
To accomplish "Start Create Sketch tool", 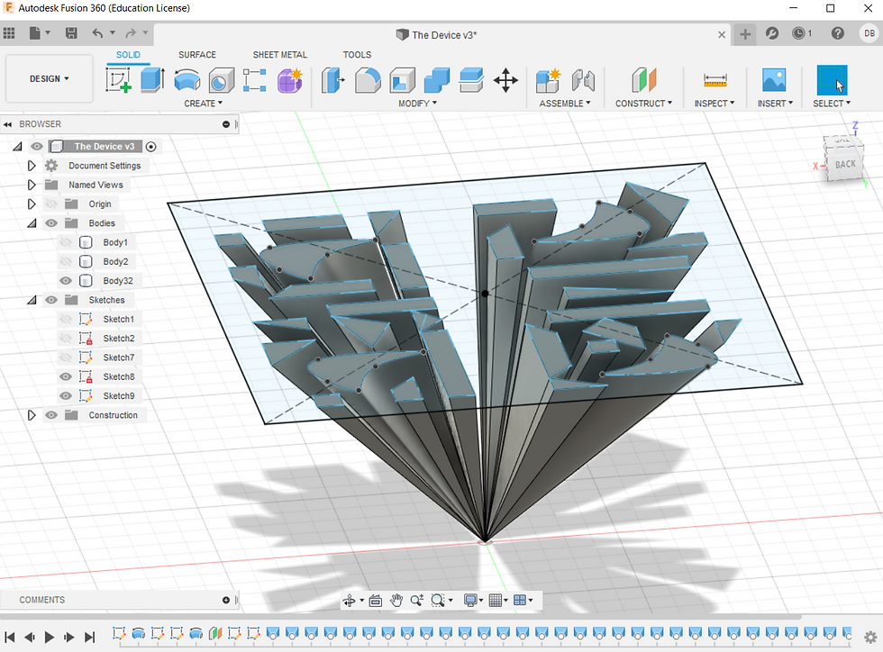I will (x=118, y=80).
